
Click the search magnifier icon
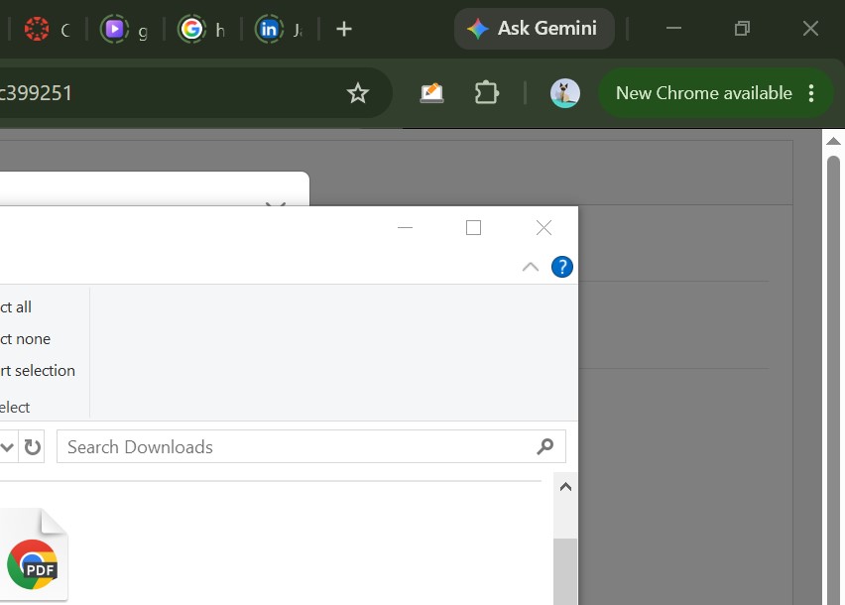[x=544, y=446]
